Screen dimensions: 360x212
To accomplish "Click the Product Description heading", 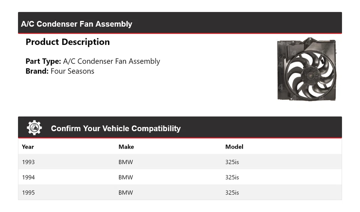I will click(x=67, y=42).
